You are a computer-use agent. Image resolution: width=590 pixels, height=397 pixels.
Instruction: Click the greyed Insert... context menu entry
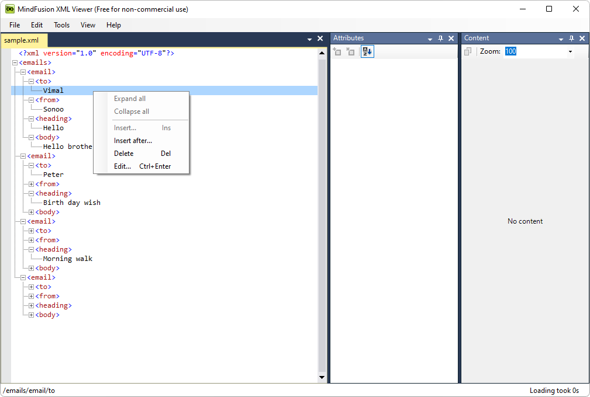tap(141, 128)
